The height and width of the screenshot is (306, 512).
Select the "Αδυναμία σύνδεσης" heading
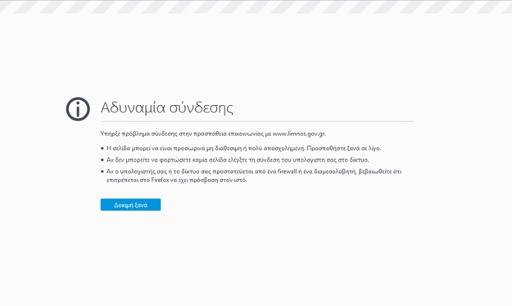click(167, 107)
